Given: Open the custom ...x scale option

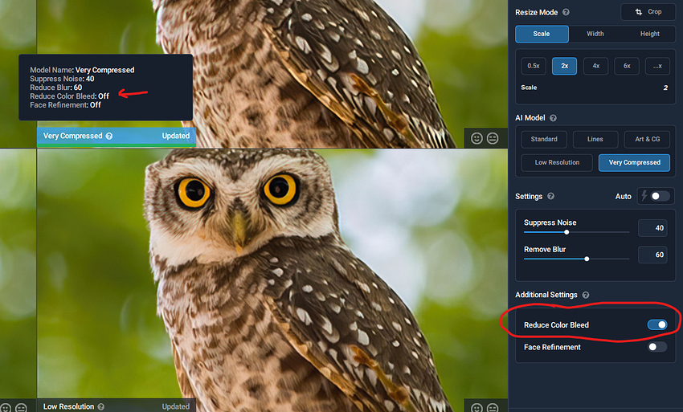Looking at the screenshot, I should coord(657,66).
